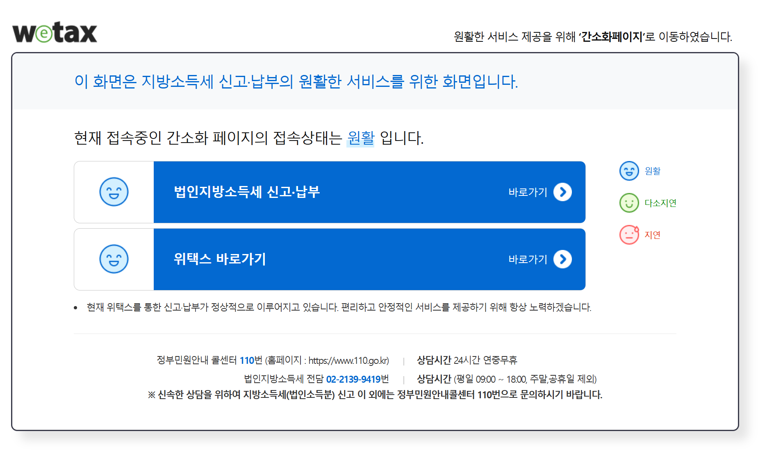Image resolution: width=774 pixels, height=463 pixels.
Task: Click the call center number 110번
Action: point(251,360)
